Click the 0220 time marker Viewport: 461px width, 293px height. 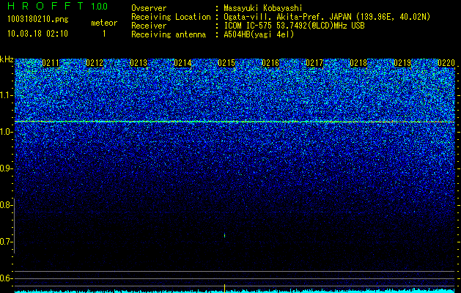(446, 63)
